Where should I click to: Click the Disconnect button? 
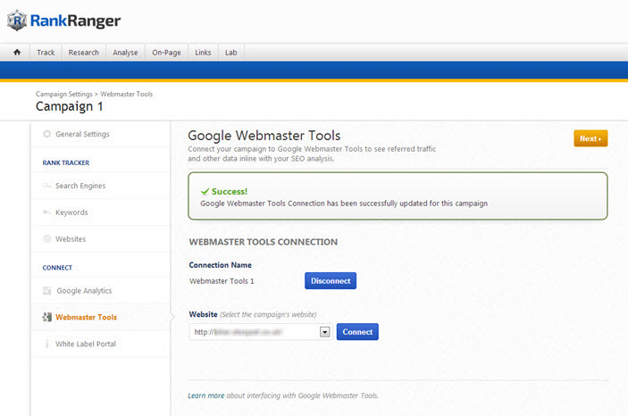331,281
